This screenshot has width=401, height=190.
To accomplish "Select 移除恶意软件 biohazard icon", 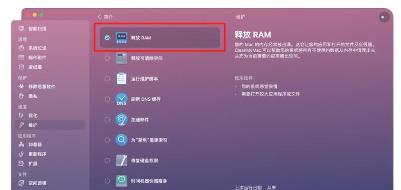I will 21,86.
